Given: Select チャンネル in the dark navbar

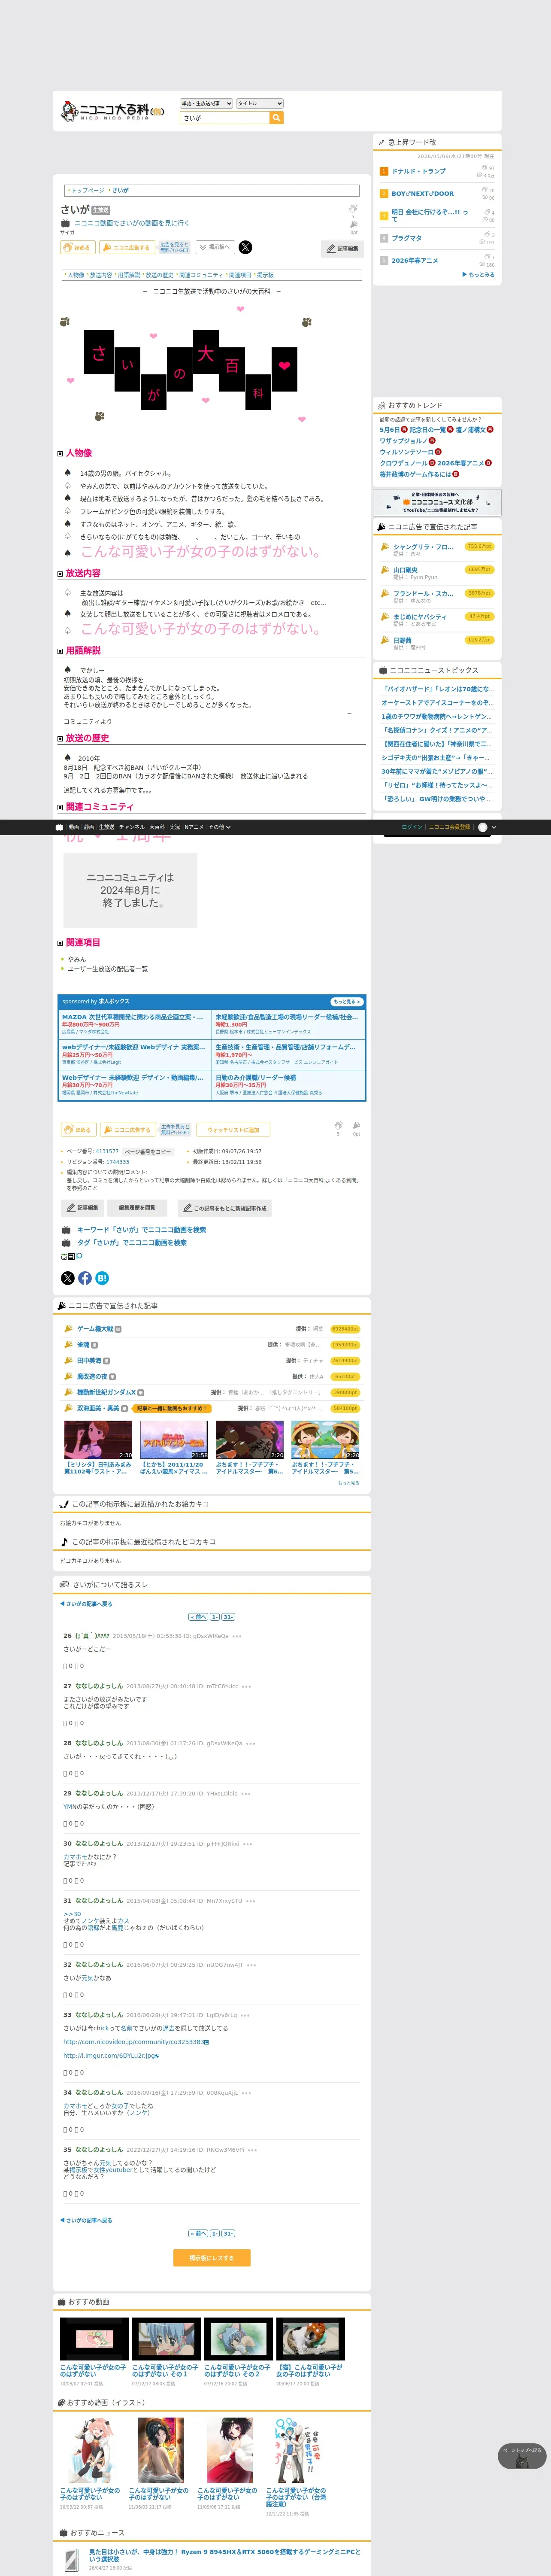Looking at the screenshot, I should (x=132, y=827).
